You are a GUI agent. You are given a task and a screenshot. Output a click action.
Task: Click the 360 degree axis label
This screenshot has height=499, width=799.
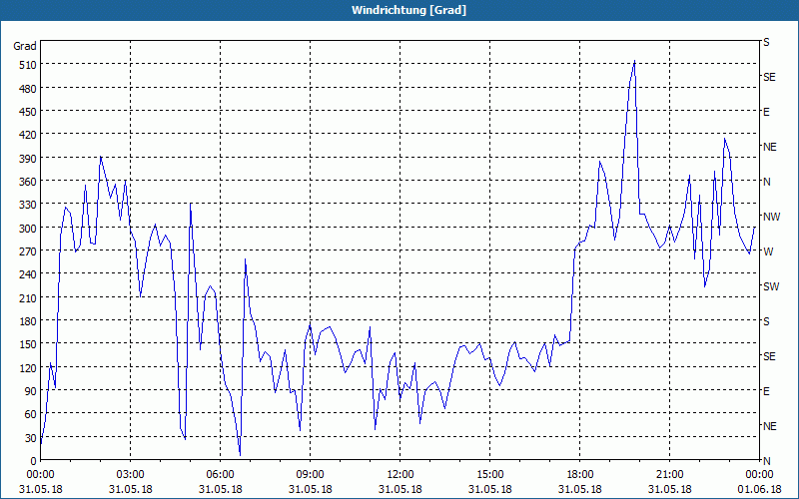click(x=28, y=182)
